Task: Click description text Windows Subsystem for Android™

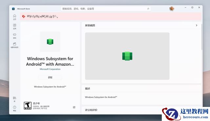Action: [x=101, y=97]
